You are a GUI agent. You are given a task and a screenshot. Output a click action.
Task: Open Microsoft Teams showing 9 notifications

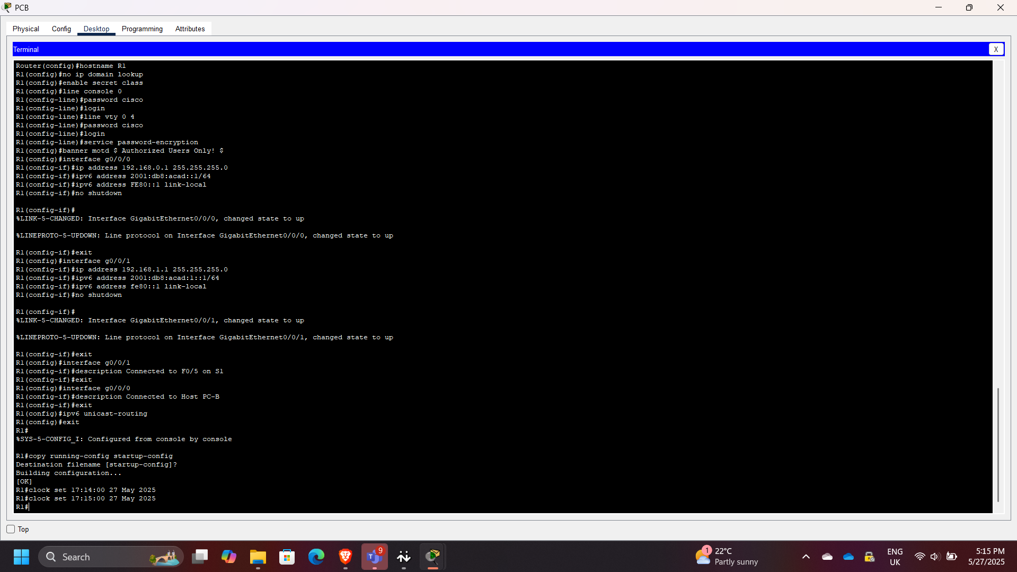click(x=374, y=557)
